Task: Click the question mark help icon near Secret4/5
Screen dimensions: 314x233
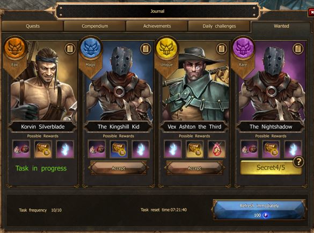Action: click(298, 162)
